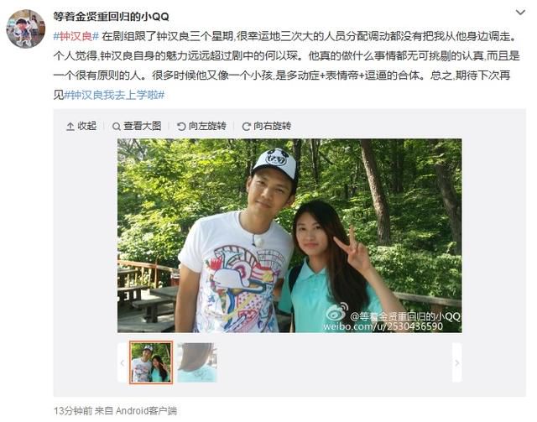Select the first thumbnail with two people
537x422 pixels.
click(151, 362)
